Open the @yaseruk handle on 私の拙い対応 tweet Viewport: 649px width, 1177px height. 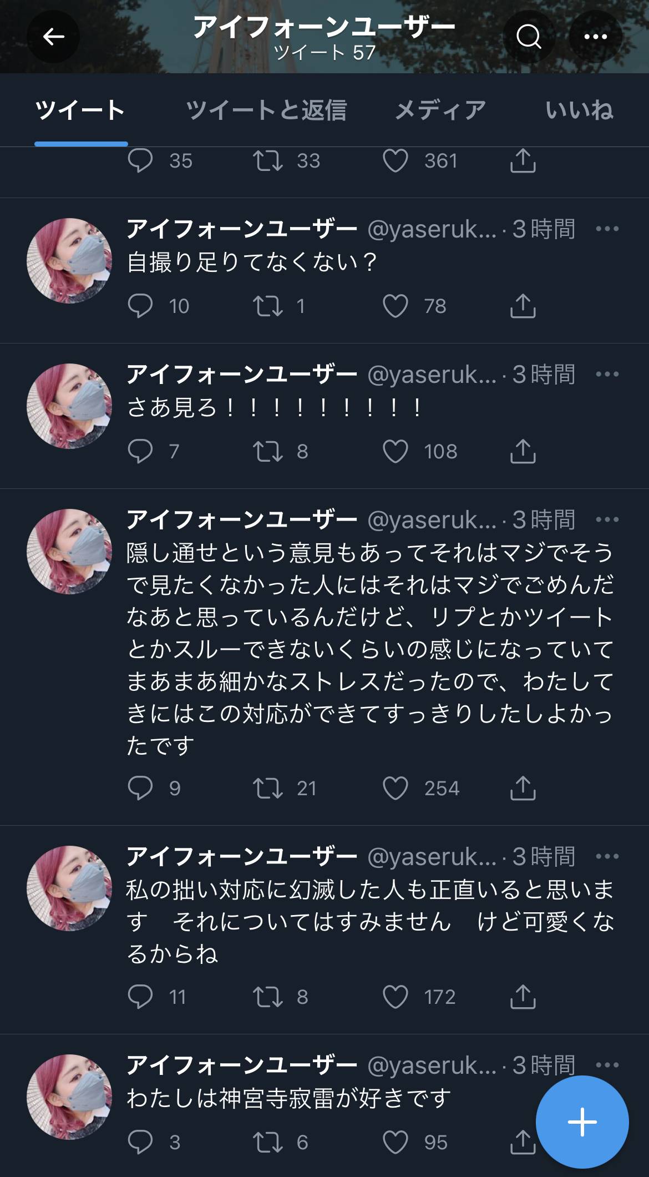tap(432, 857)
